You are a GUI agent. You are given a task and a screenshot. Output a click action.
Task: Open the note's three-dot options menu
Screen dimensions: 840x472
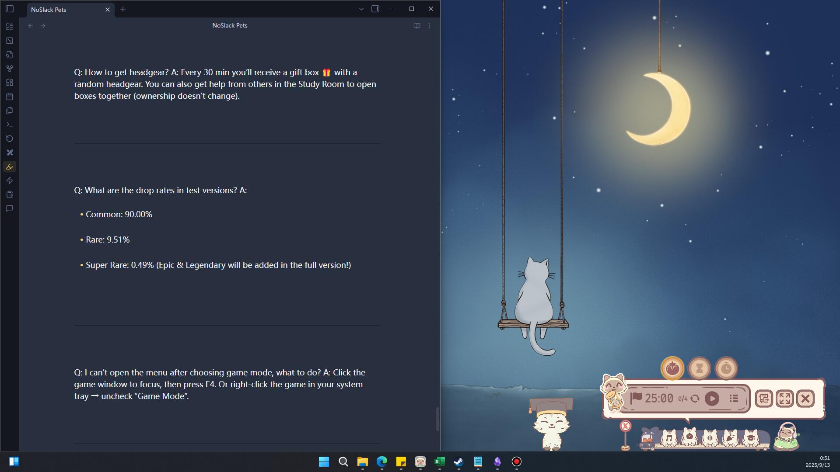coord(429,25)
